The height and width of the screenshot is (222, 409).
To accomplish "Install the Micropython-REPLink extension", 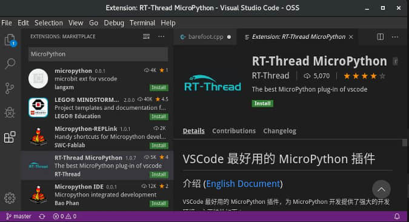I will (x=159, y=146).
